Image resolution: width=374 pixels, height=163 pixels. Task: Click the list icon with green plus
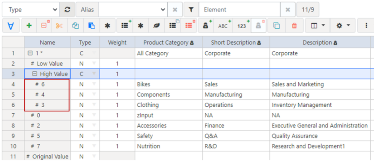(125, 26)
